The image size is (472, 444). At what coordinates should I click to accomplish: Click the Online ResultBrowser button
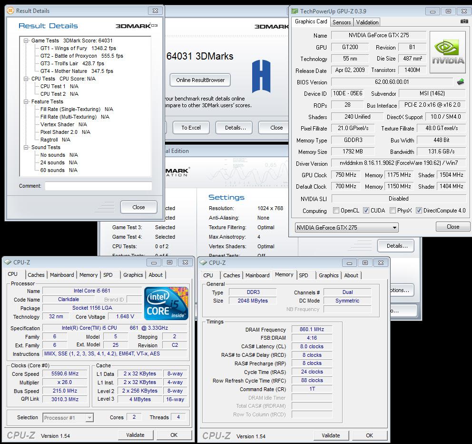point(200,80)
